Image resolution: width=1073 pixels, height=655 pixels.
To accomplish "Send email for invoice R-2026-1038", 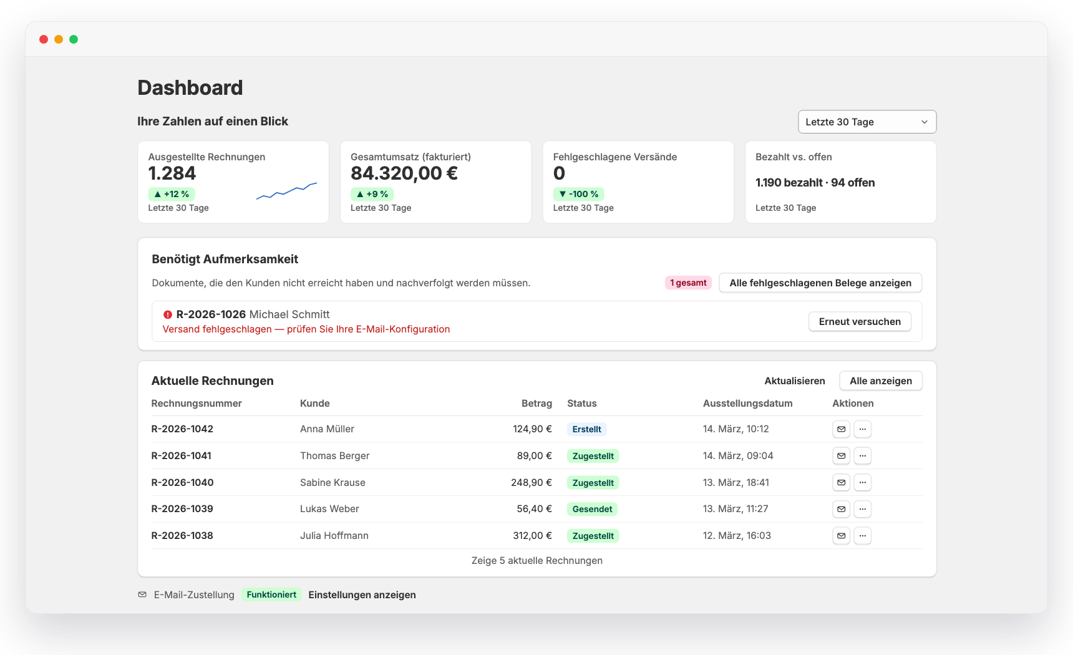I will (x=841, y=536).
